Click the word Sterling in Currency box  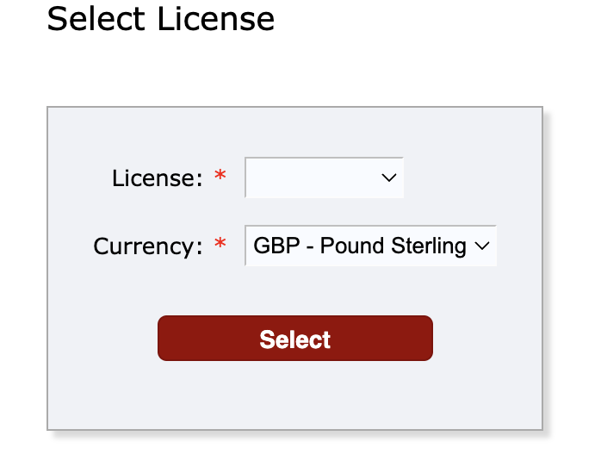coord(429,246)
